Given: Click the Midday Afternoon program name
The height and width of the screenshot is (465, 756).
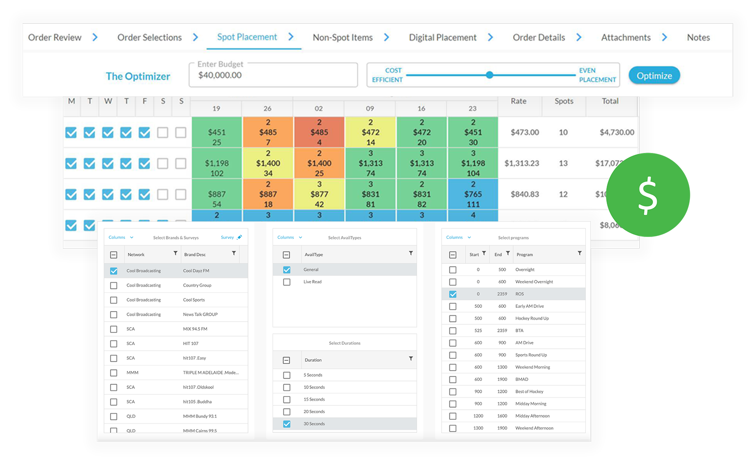Looking at the screenshot, I should coord(533,416).
